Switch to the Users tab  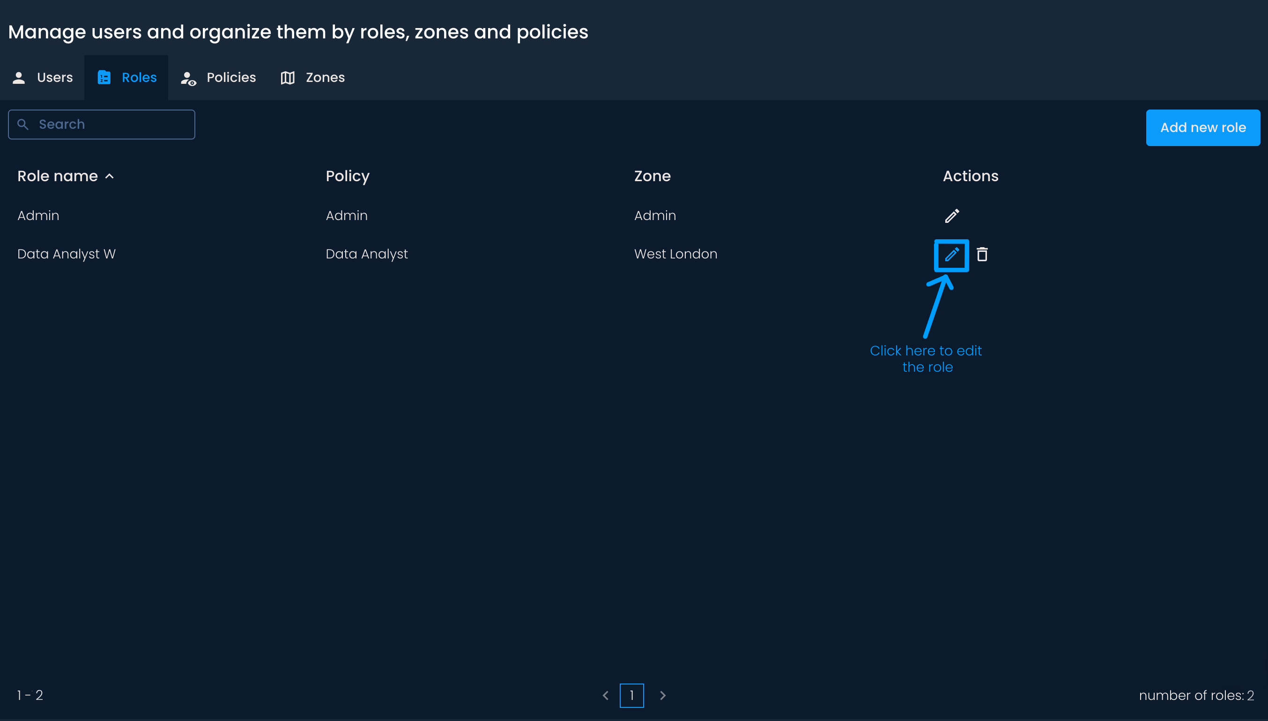(54, 78)
